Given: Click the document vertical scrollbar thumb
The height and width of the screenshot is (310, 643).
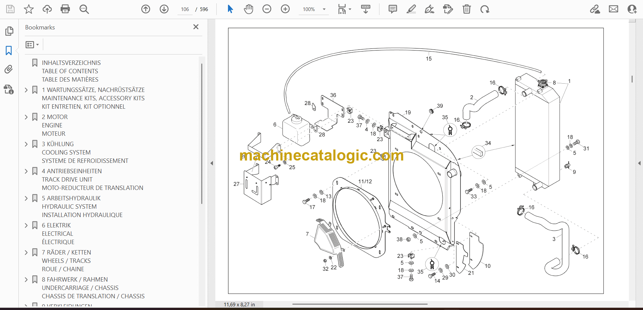Looking at the screenshot, I should [632, 79].
